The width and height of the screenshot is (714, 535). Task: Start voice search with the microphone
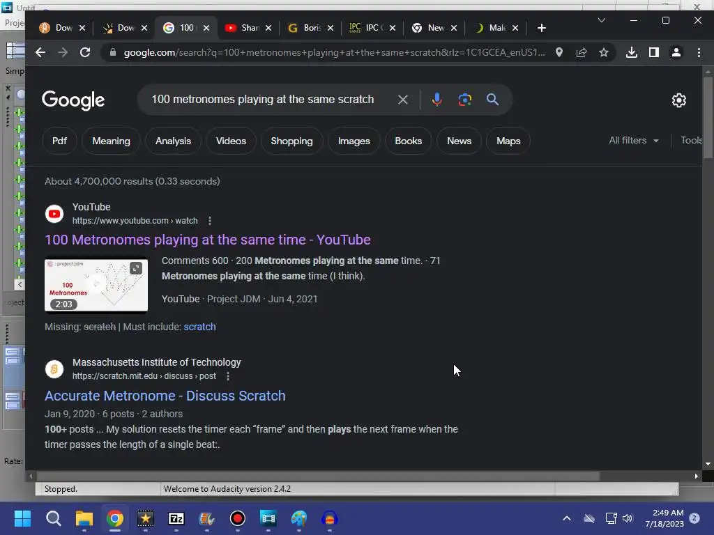click(436, 100)
